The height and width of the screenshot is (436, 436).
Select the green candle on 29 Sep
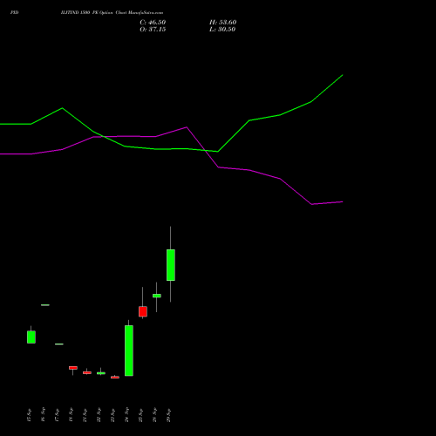pos(171,265)
